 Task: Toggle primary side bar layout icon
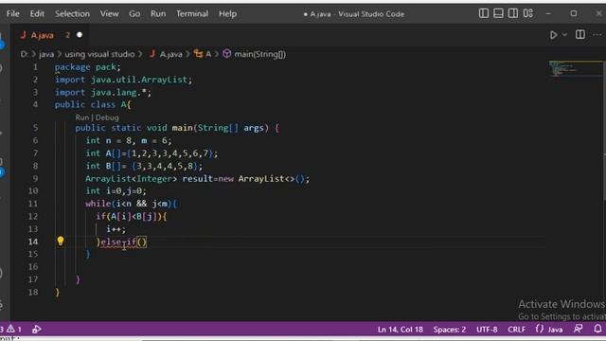click(x=484, y=13)
